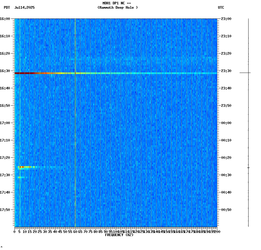Click the Jul14,2025 date label
This screenshot has width=261, height=250.
24,8
